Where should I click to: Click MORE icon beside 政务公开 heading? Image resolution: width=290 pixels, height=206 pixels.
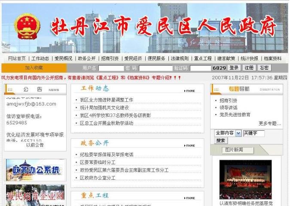tap(189, 145)
